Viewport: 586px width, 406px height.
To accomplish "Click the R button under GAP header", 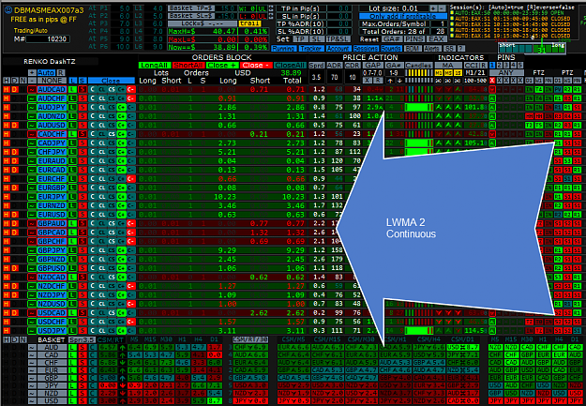I will point(378,81).
